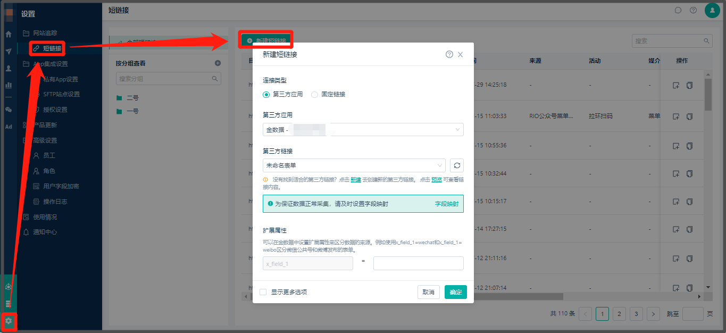
Task: Click the copy icon for row 11:03:33
Action: pos(690,116)
